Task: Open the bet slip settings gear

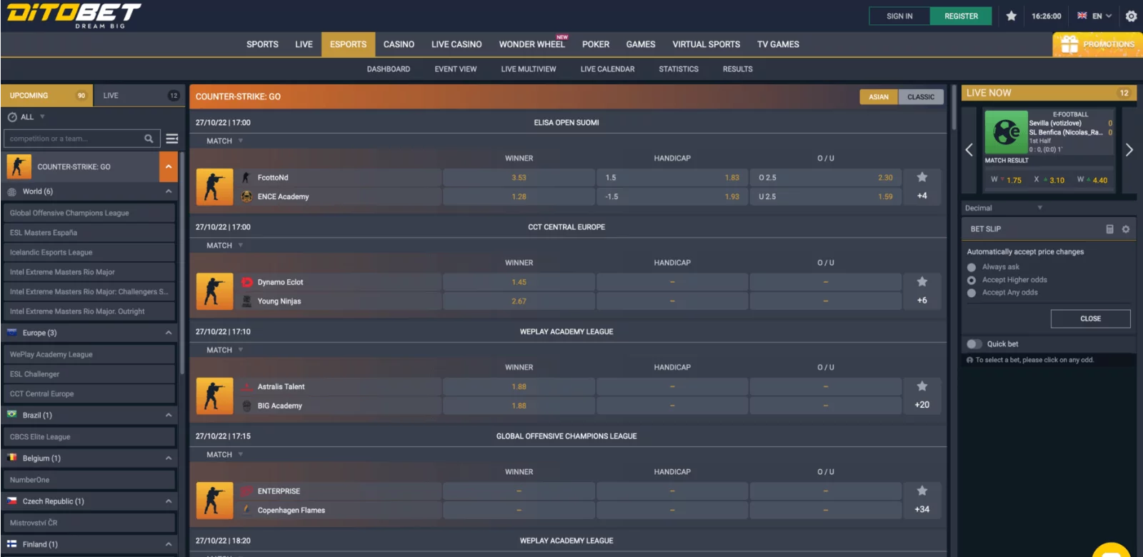Action: 1126,229
